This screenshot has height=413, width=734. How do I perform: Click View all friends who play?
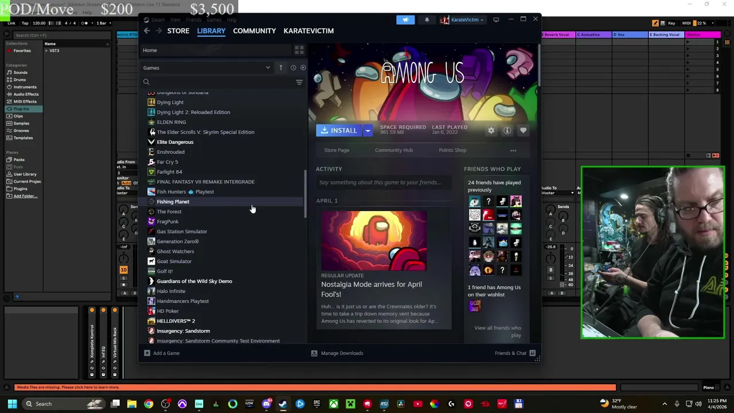click(498, 332)
